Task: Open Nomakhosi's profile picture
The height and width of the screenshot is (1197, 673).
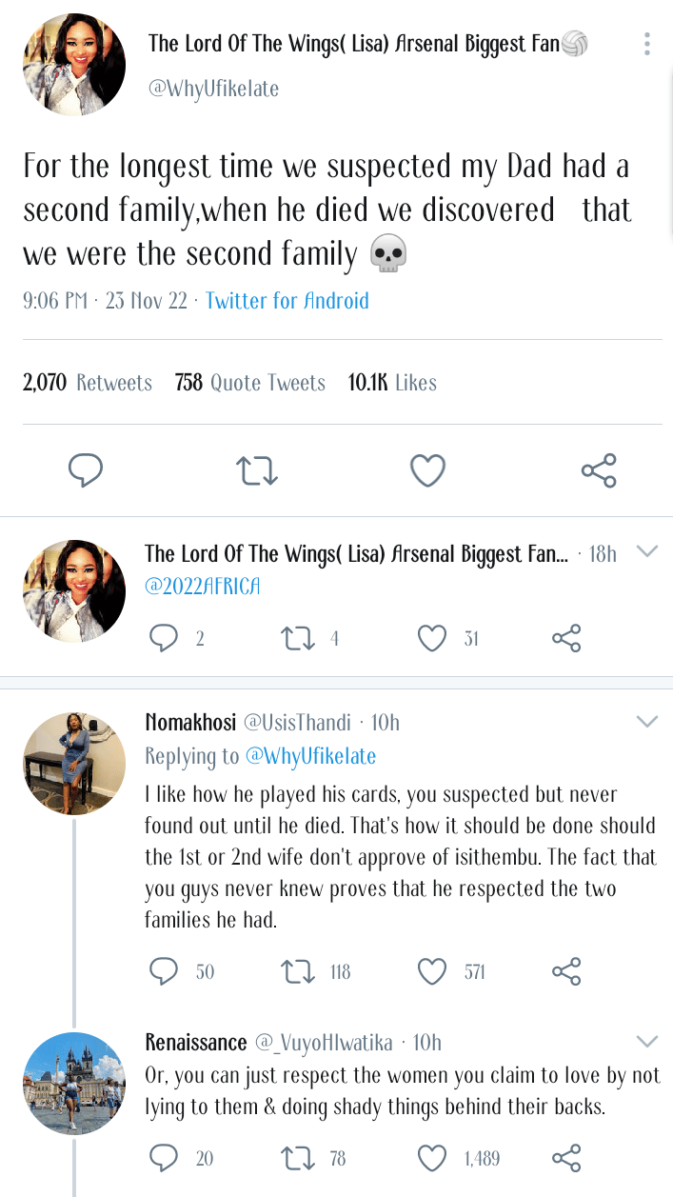Action: pos(74,764)
